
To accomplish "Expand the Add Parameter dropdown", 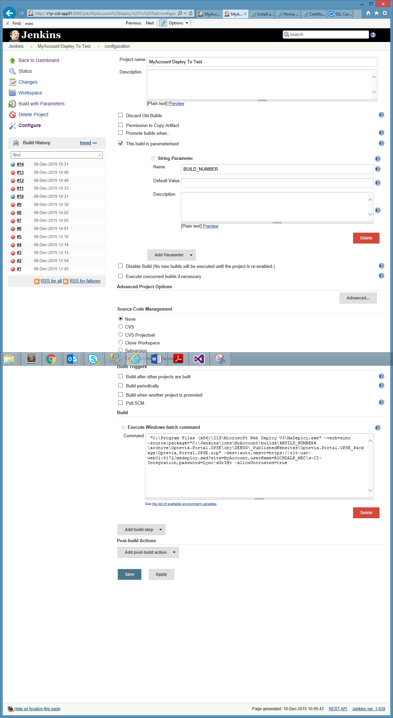I will pyautogui.click(x=171, y=255).
